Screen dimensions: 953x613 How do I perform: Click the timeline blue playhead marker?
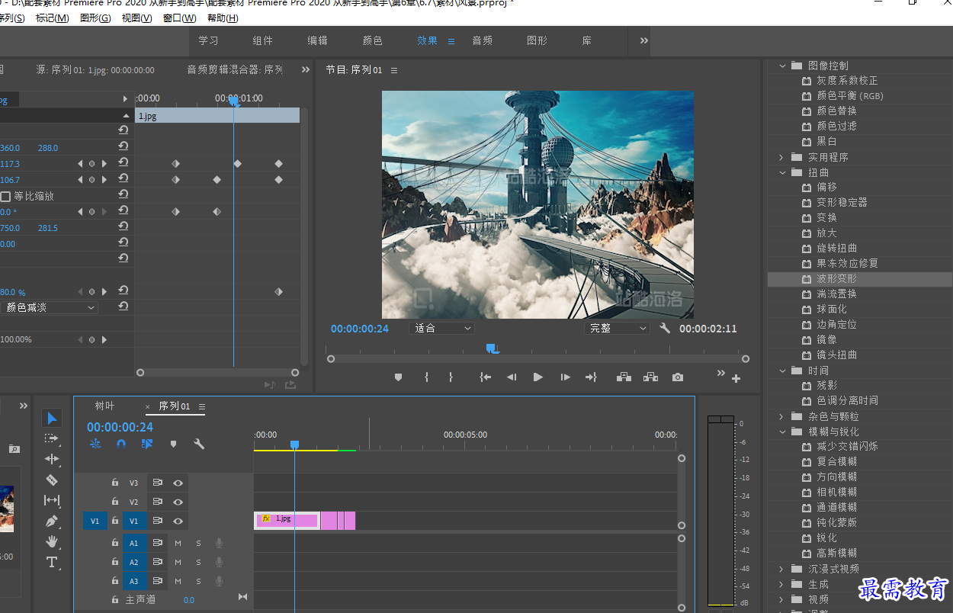click(x=294, y=445)
